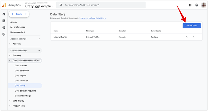The image size is (208, 111).
Task: Click the Create filter button
Action: tap(192, 26)
